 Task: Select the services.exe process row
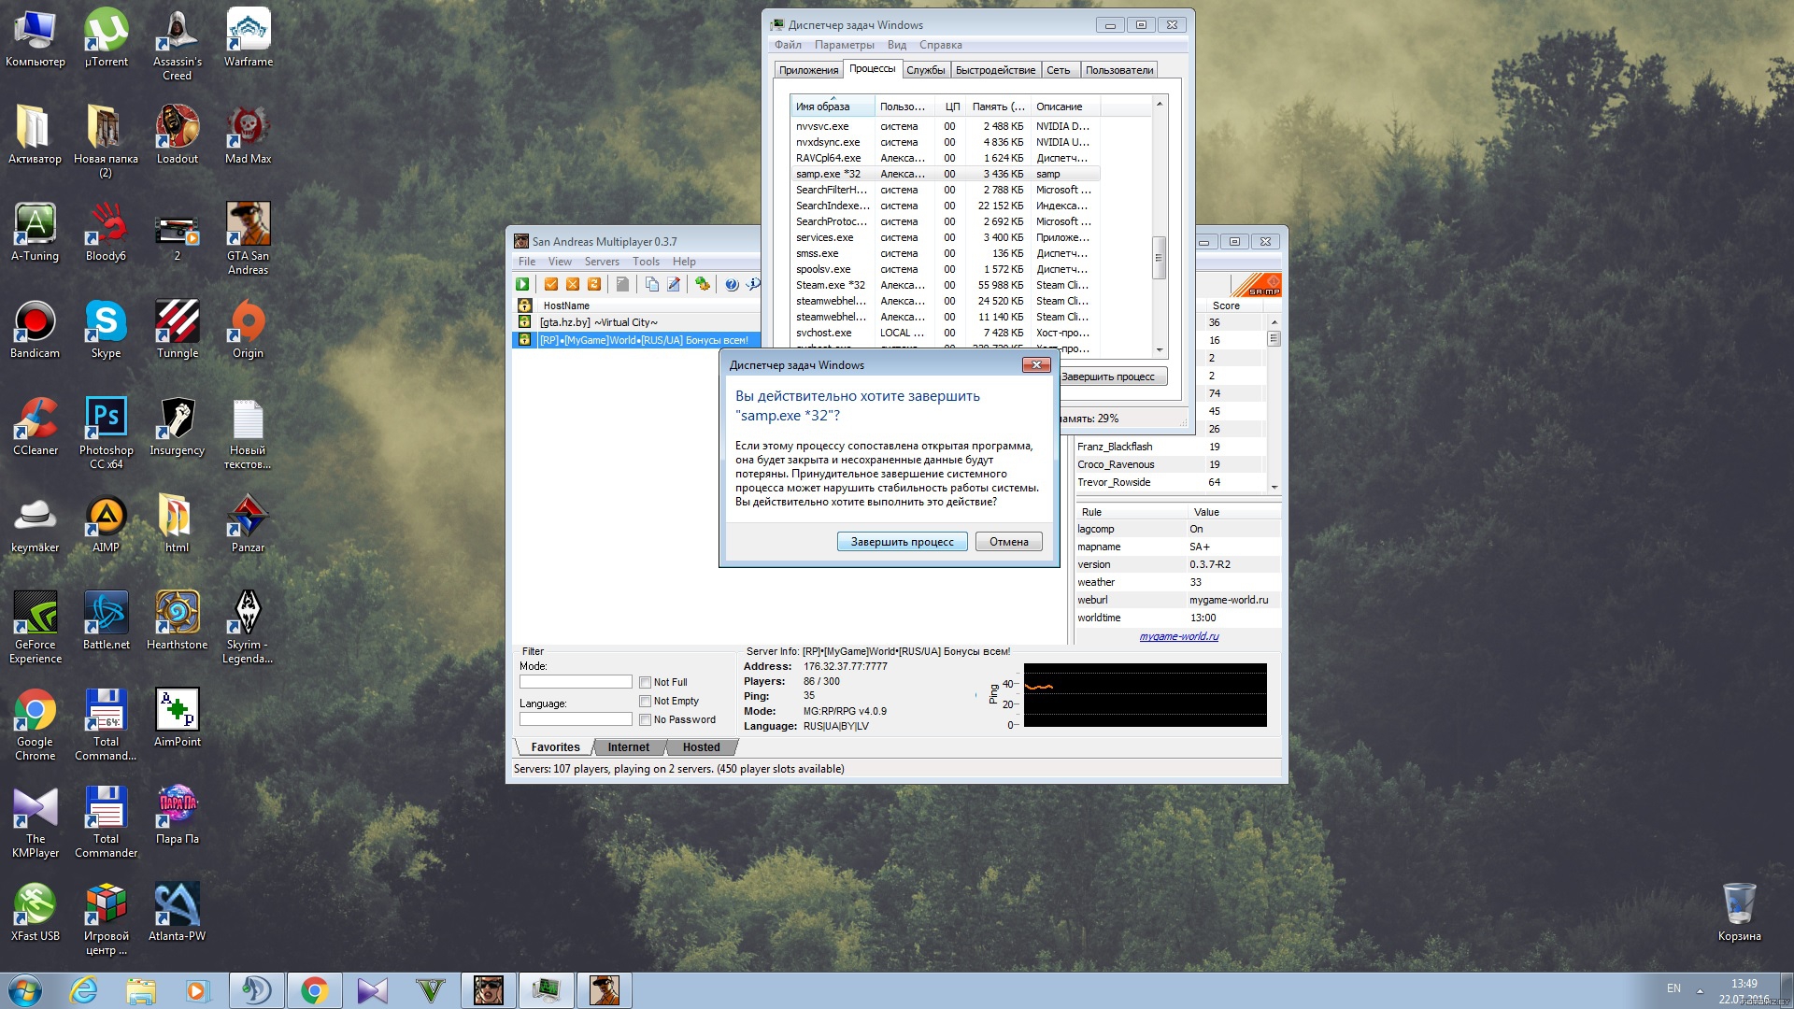coord(944,237)
